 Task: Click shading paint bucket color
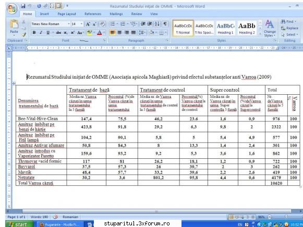click(x=152, y=32)
